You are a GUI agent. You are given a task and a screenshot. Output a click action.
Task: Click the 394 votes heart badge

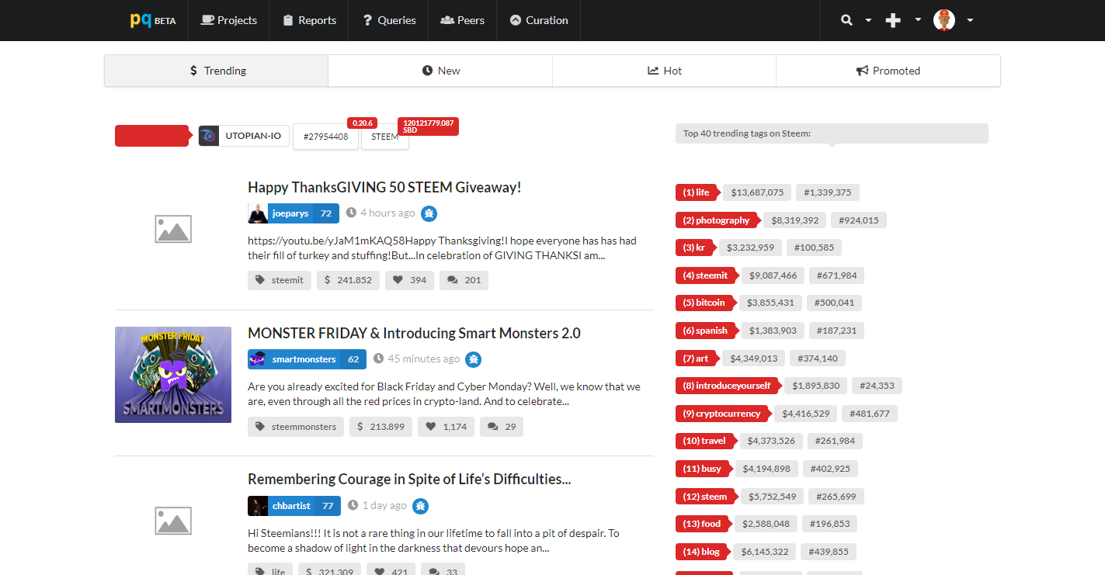(x=409, y=280)
